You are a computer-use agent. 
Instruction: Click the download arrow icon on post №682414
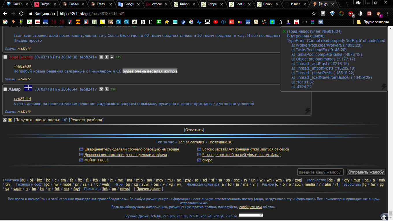(111, 57)
